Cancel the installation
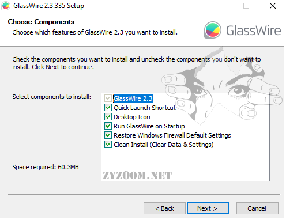This screenshot has height=220, width=286. pos(257,208)
